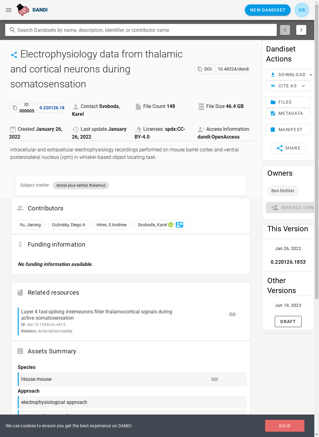
Task: Open Svoboda, Karel ORCID icon
Action: 171,225
